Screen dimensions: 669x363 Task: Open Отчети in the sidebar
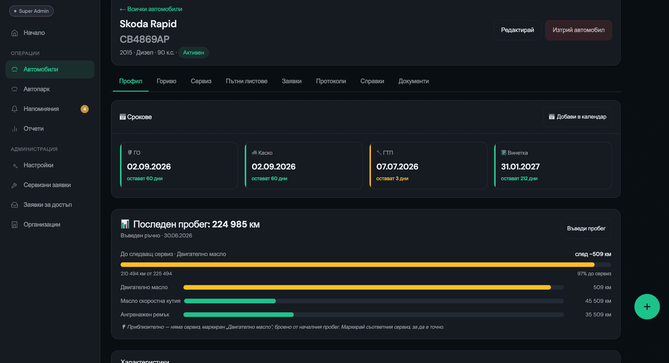point(50,129)
